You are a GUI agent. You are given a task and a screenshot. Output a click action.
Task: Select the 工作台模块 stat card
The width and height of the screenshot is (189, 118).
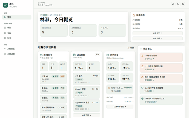[83, 30]
